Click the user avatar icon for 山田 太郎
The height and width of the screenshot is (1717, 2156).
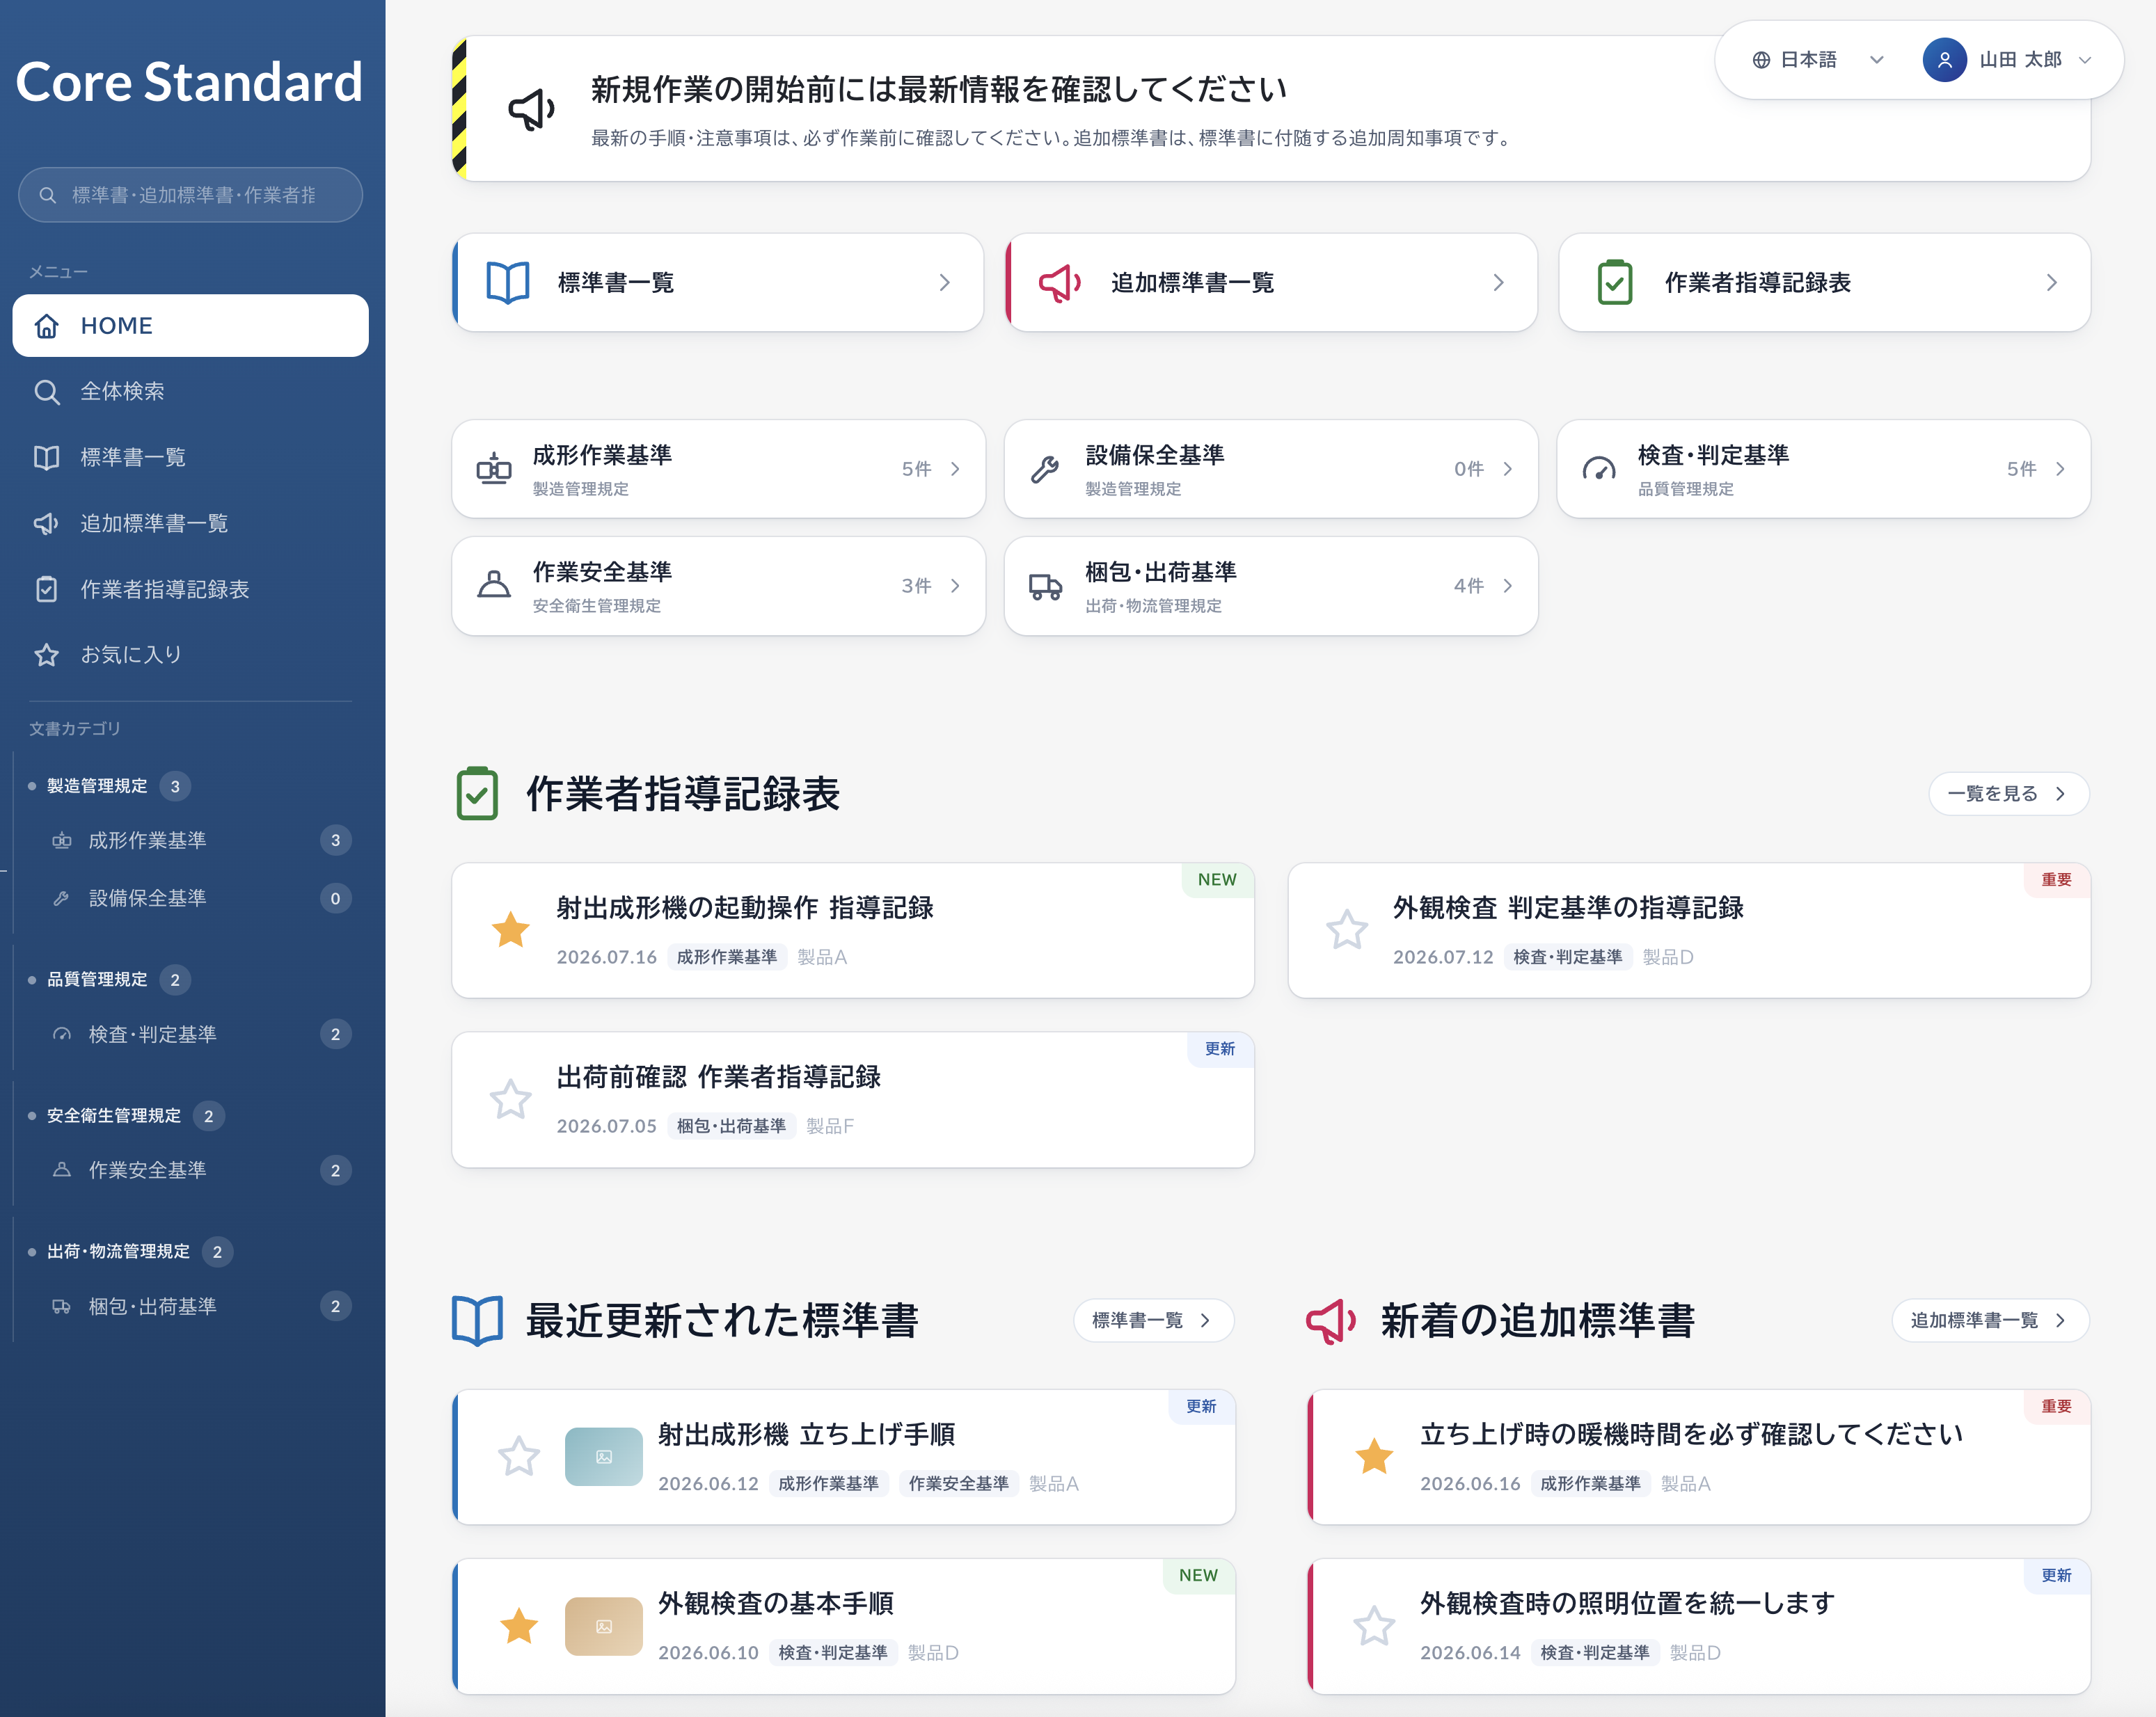(1944, 60)
